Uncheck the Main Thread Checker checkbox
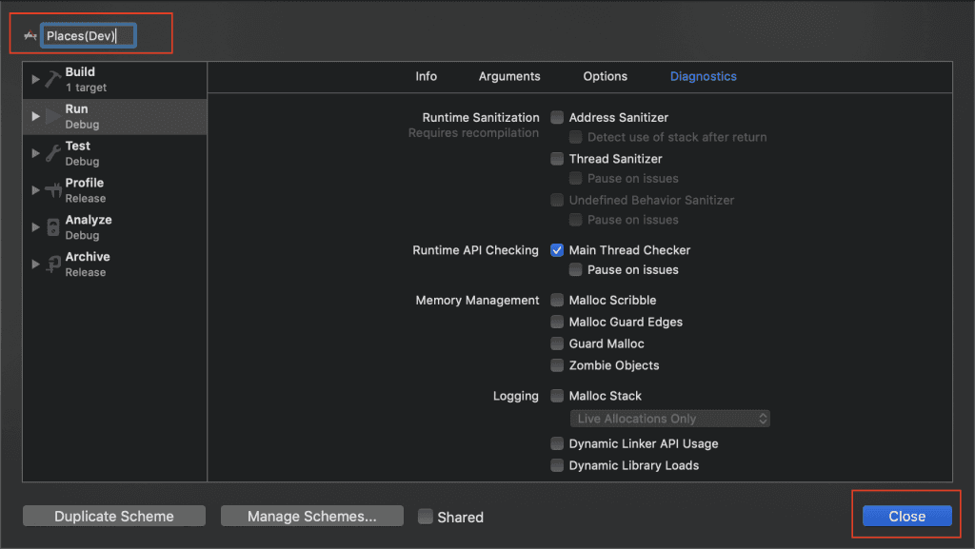 point(557,250)
